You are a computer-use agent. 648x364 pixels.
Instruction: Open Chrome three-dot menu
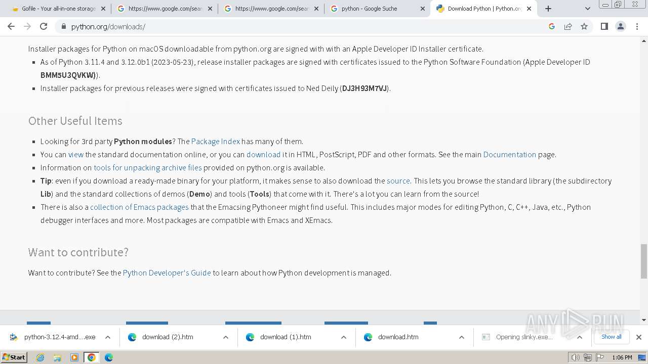pyautogui.click(x=637, y=26)
